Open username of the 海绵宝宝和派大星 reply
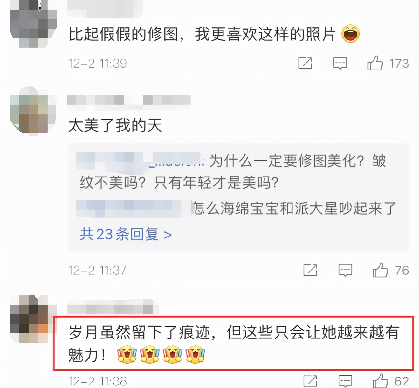 tap(134, 209)
